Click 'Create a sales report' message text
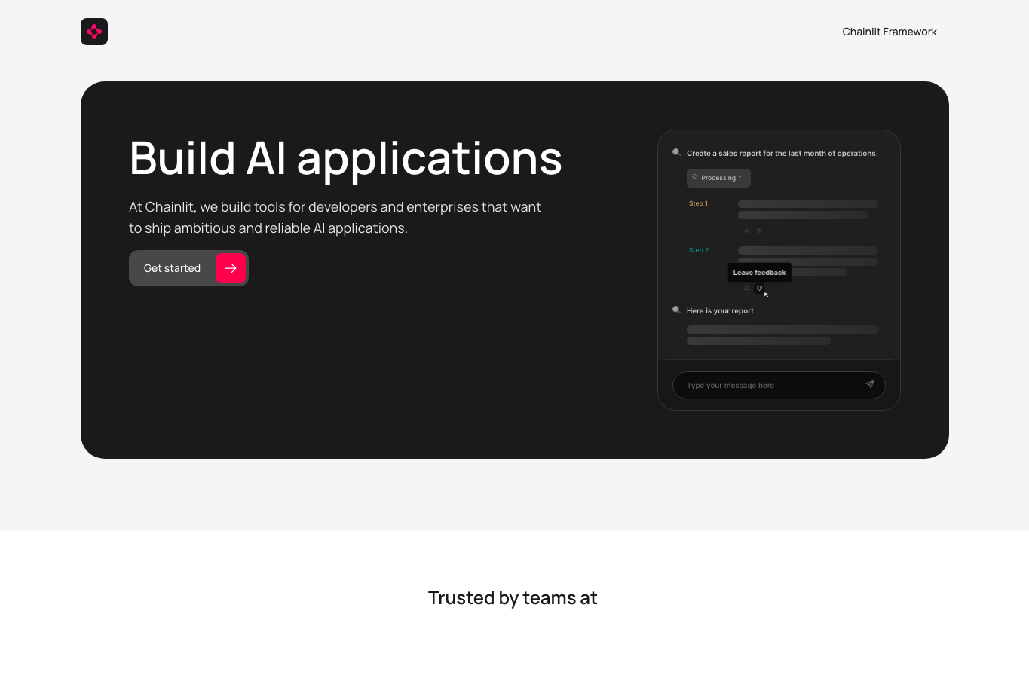The height and width of the screenshot is (678, 1029). click(x=782, y=153)
